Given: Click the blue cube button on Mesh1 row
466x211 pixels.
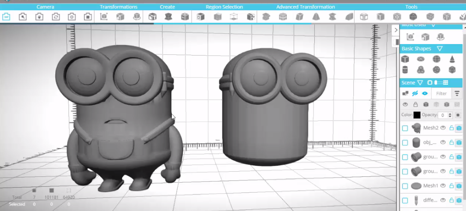Looking at the screenshot, I should point(459,186).
